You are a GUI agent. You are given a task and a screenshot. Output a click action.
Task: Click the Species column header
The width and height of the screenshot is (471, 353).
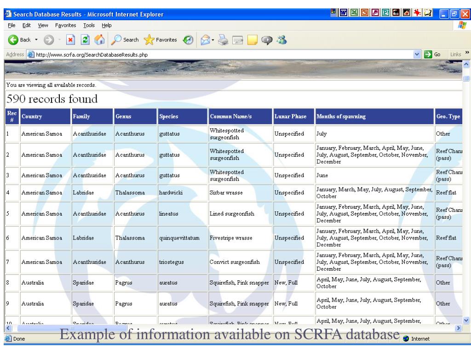click(183, 116)
